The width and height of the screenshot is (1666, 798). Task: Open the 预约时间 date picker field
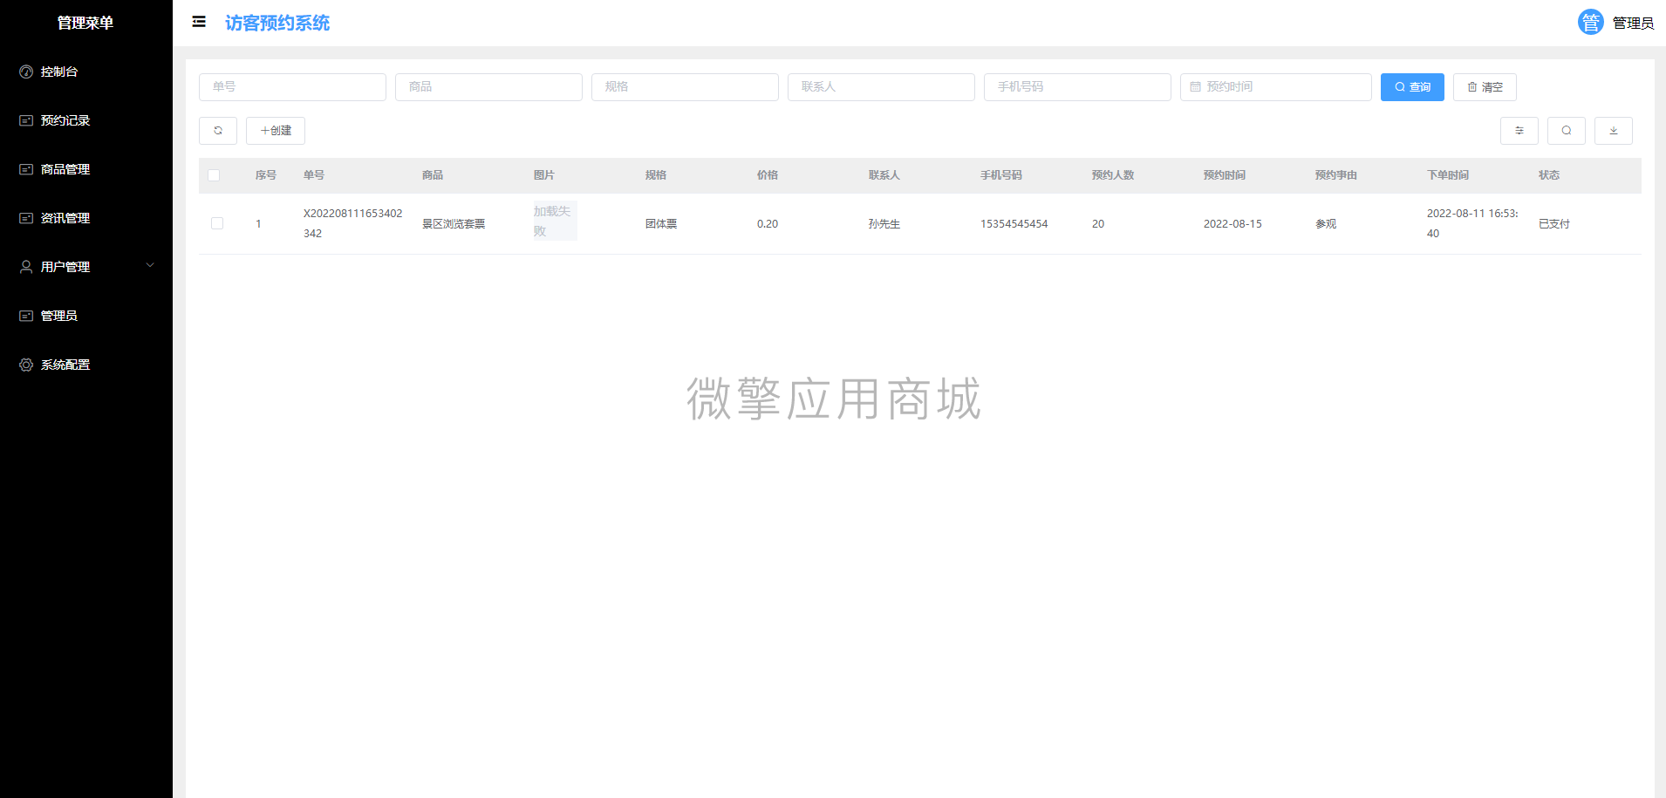1275,87
